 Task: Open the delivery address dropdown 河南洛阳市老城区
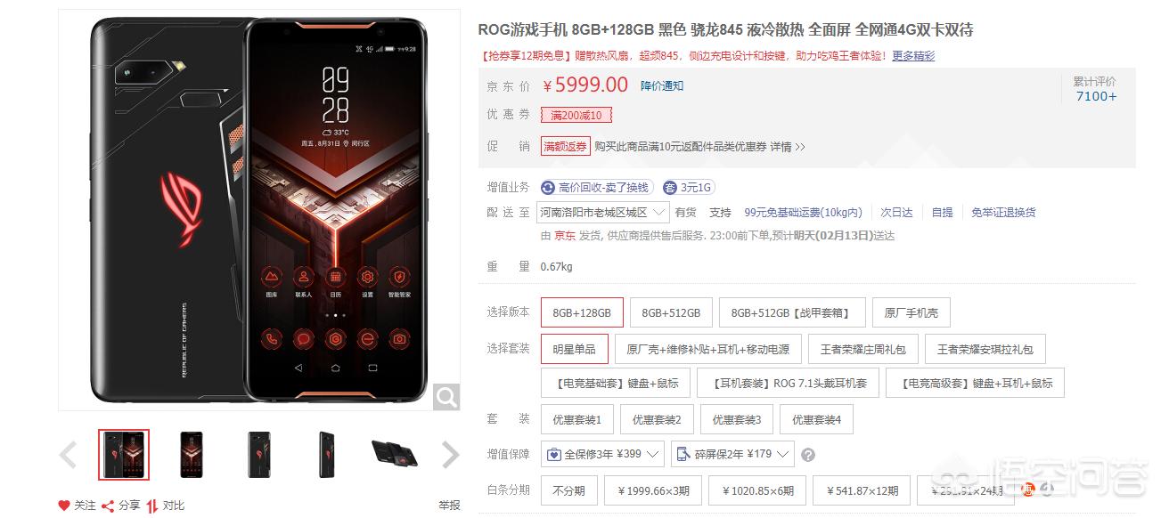tap(604, 213)
